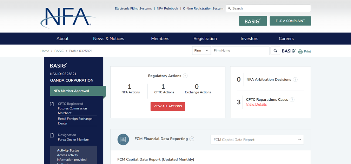Open the Investors menu

click(249, 38)
